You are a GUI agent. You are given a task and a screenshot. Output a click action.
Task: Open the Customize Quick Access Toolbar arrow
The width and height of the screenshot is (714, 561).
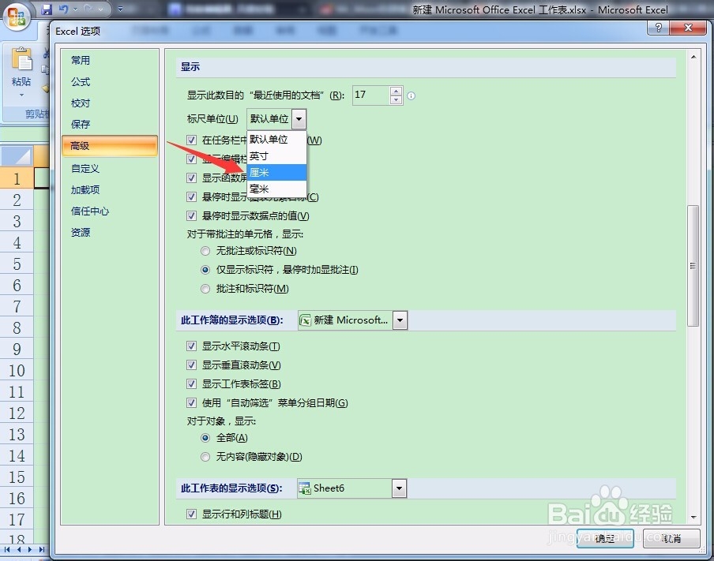coord(120,9)
